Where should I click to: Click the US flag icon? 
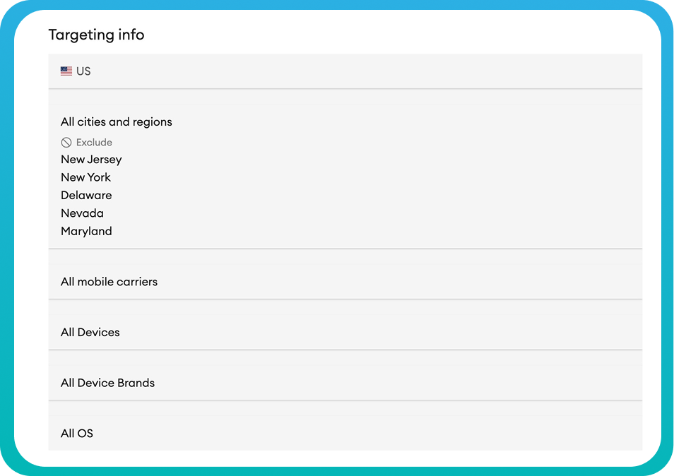[66, 70]
